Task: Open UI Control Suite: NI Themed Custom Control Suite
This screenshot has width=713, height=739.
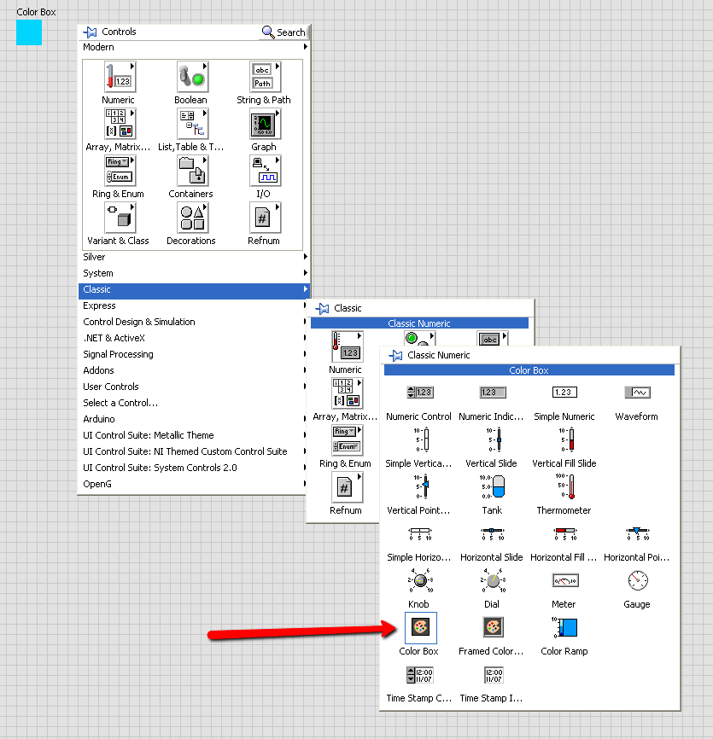Action: tap(192, 451)
